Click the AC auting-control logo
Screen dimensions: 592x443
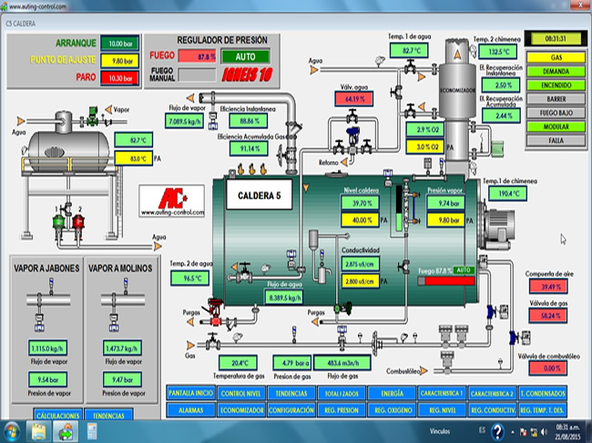[165, 200]
